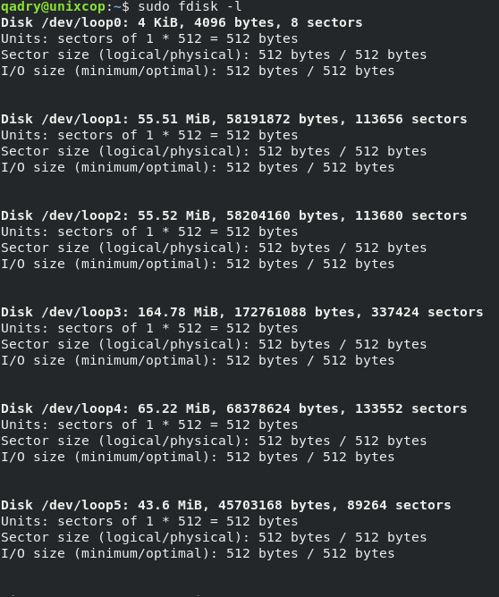
Task: Click the Disk /dev/loop5 header line
Action: click(x=226, y=505)
